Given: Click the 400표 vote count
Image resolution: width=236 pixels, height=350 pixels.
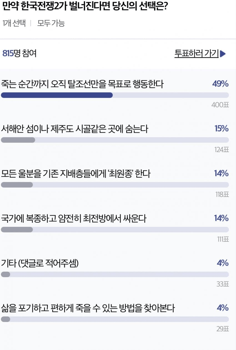Looking at the screenshot, I should (220, 105).
